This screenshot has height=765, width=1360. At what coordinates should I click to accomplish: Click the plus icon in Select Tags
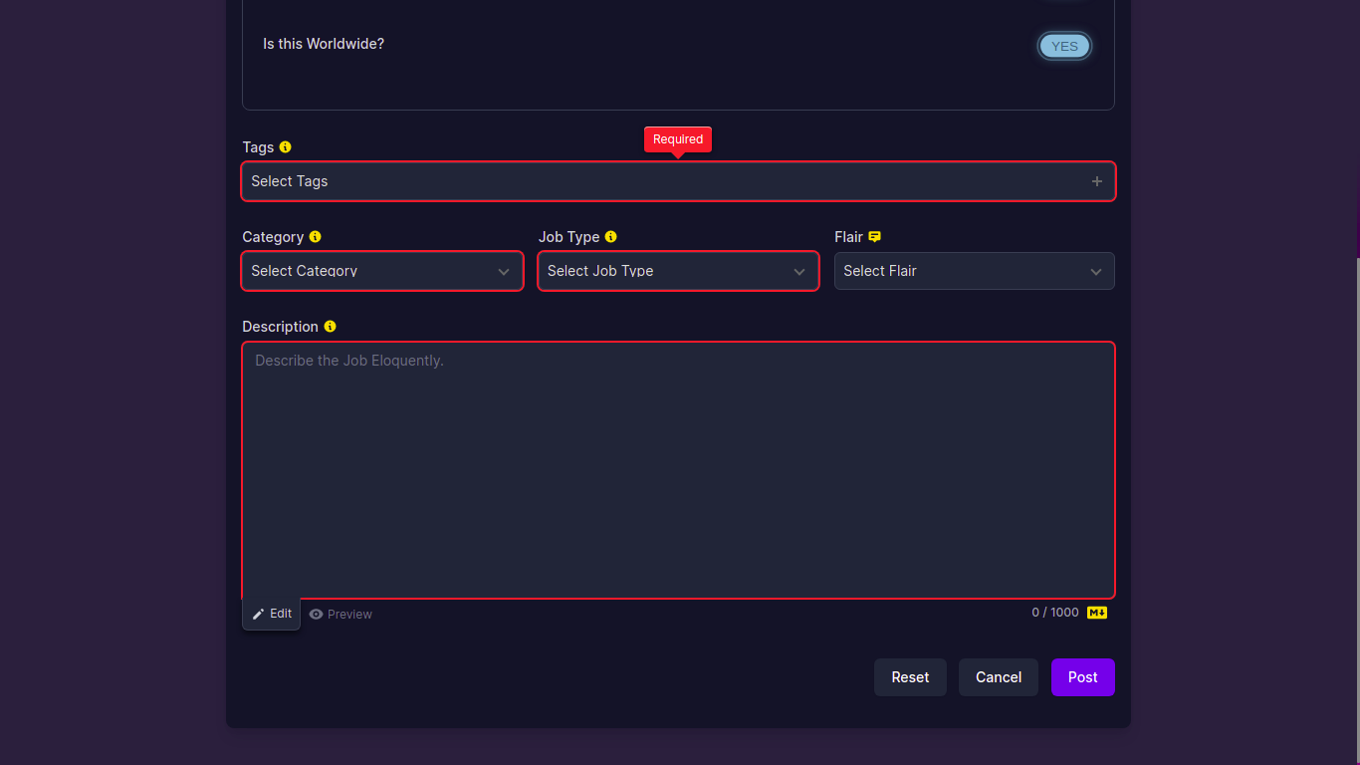point(1096,181)
